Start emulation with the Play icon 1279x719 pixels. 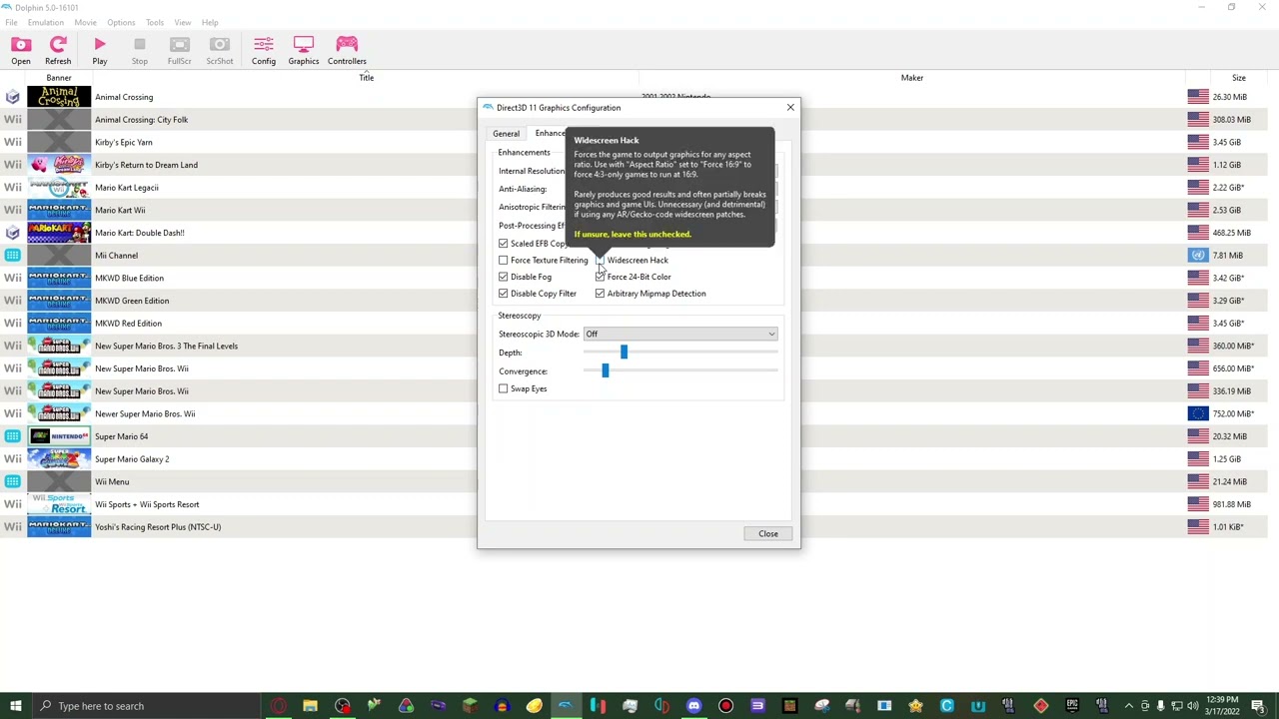(x=100, y=50)
